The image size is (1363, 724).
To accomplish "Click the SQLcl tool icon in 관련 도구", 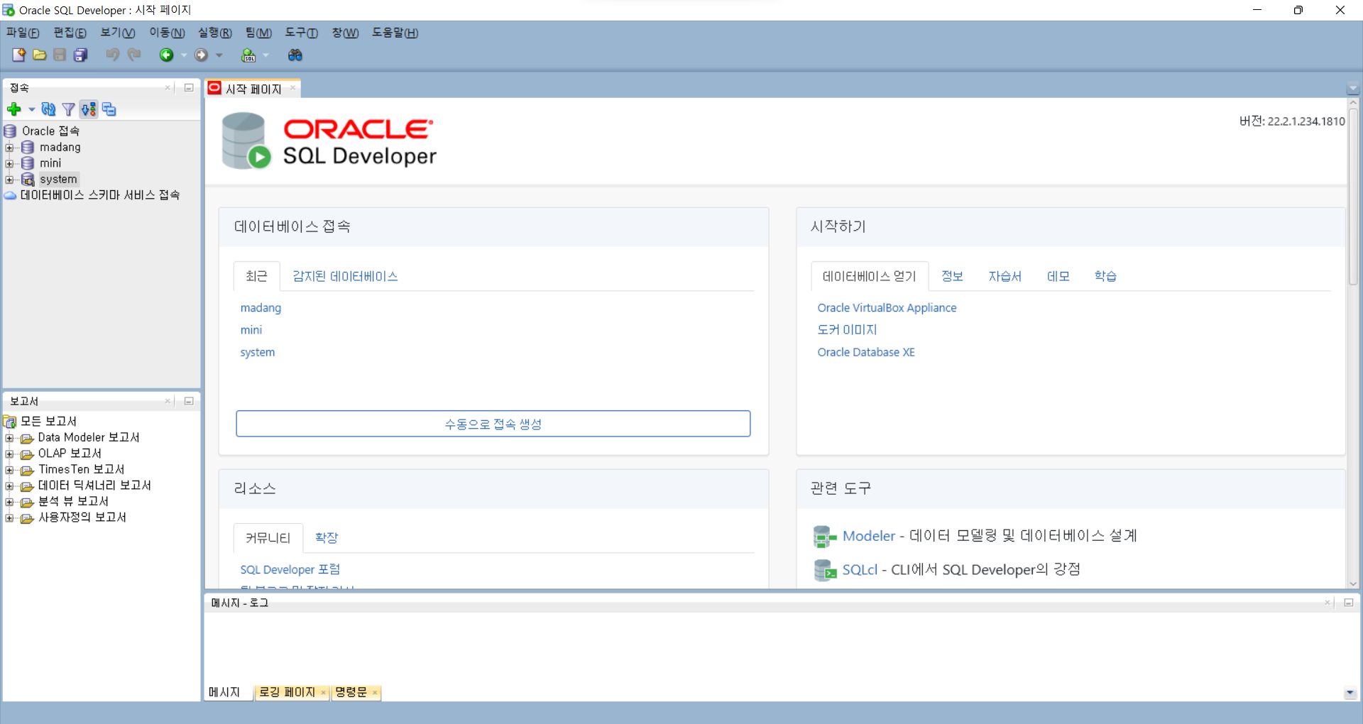I will coord(824,569).
